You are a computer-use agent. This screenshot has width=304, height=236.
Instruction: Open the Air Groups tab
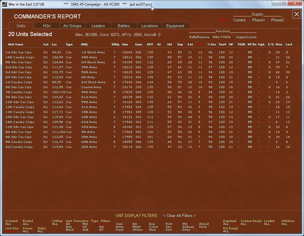[72, 26]
